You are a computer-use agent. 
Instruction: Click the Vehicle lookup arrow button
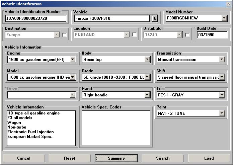tap(155, 18)
